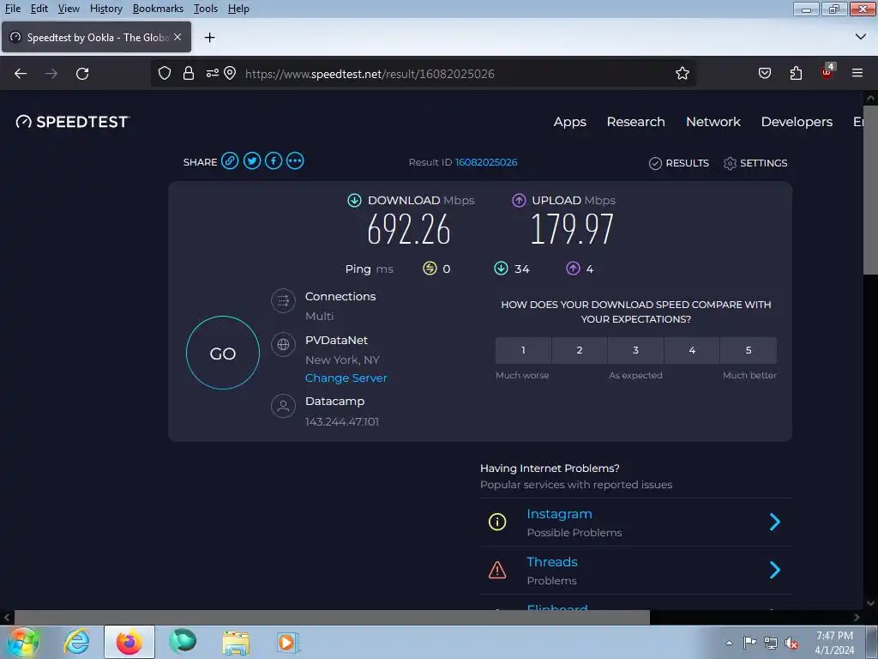Image resolution: width=878 pixels, height=659 pixels.
Task: Click the Speedtest logo
Action: click(72, 122)
